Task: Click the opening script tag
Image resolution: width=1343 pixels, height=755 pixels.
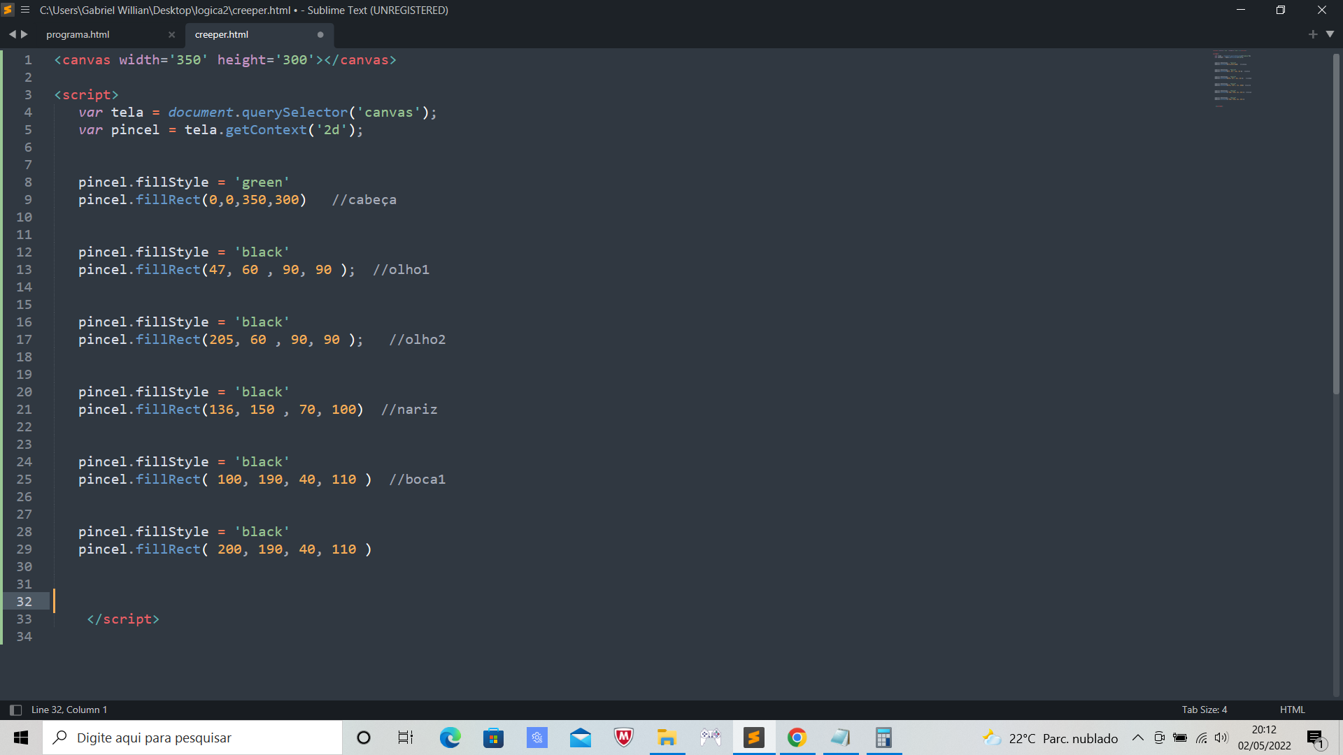Action: [87, 94]
